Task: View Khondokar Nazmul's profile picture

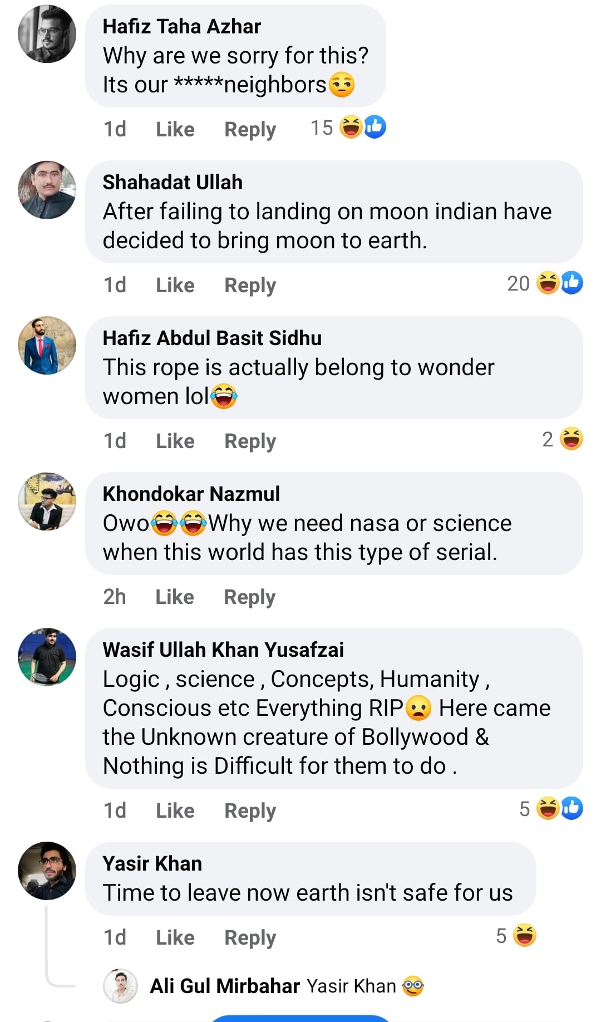Action: click(47, 502)
